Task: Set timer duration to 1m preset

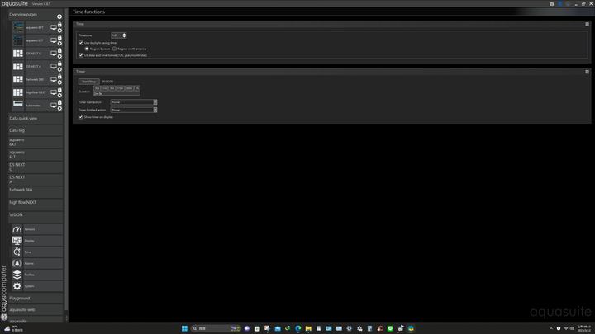Action: 105,88
